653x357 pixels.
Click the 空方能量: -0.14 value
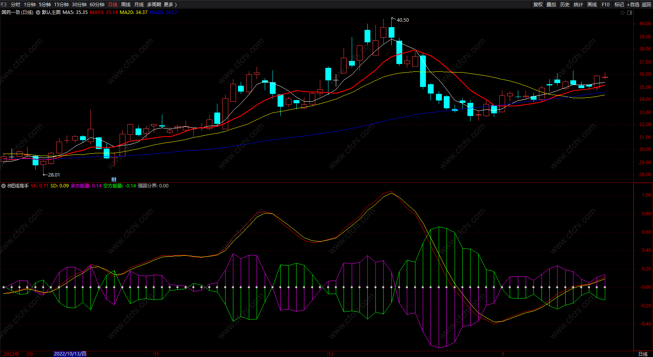tap(120, 186)
